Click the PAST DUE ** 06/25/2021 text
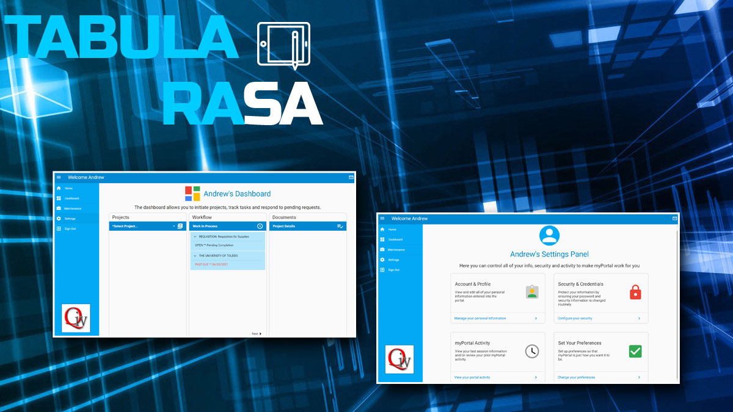Screen dimensions: 733x412 (211, 264)
